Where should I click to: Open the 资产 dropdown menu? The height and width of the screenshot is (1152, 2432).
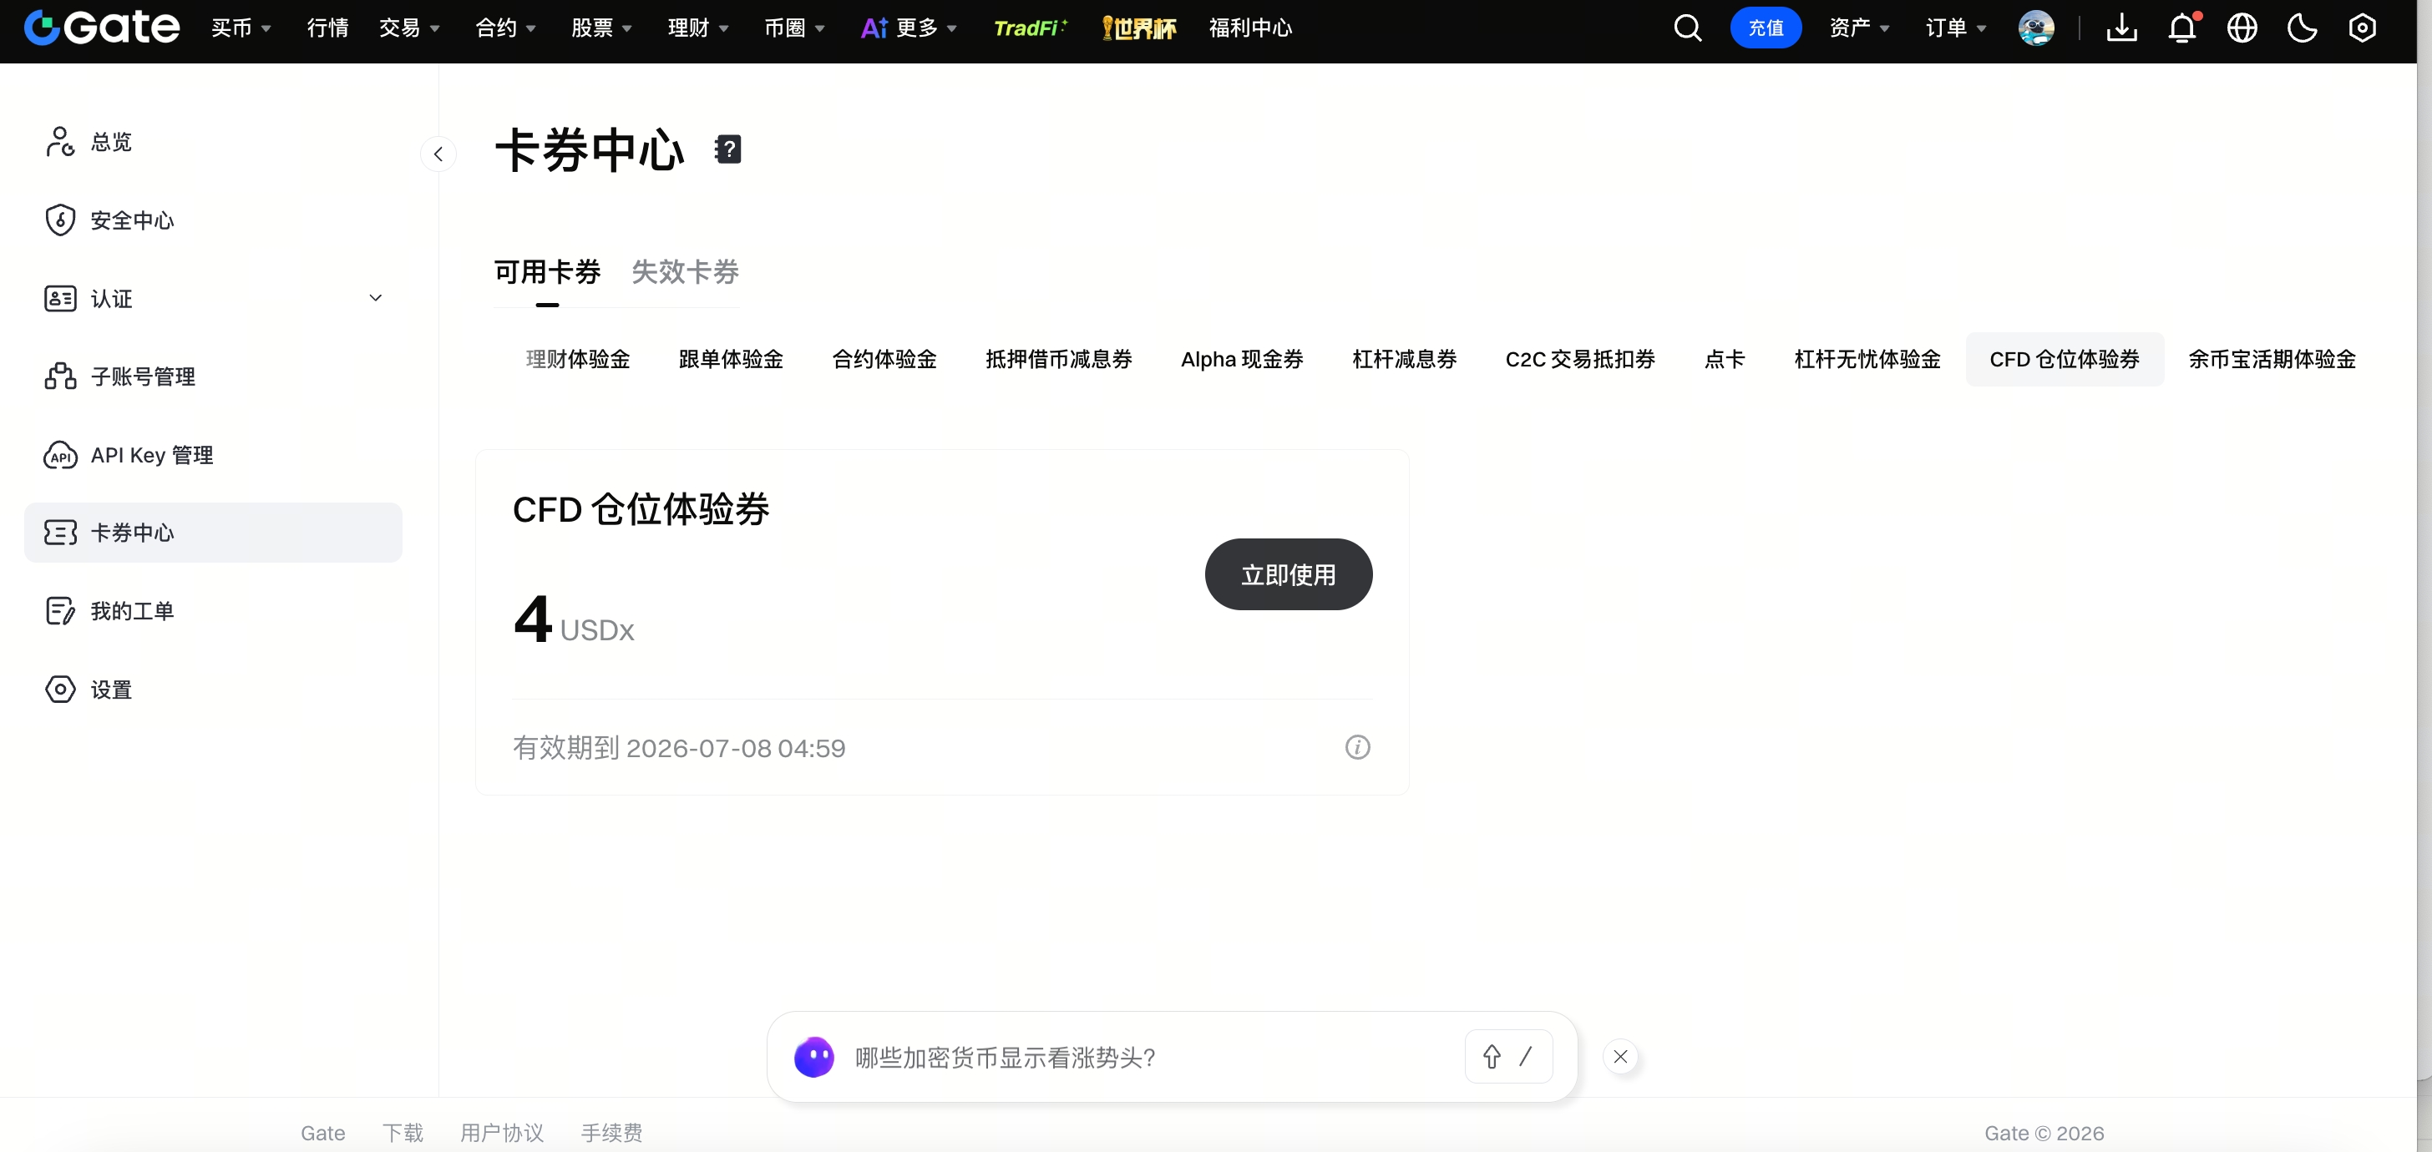[1858, 28]
